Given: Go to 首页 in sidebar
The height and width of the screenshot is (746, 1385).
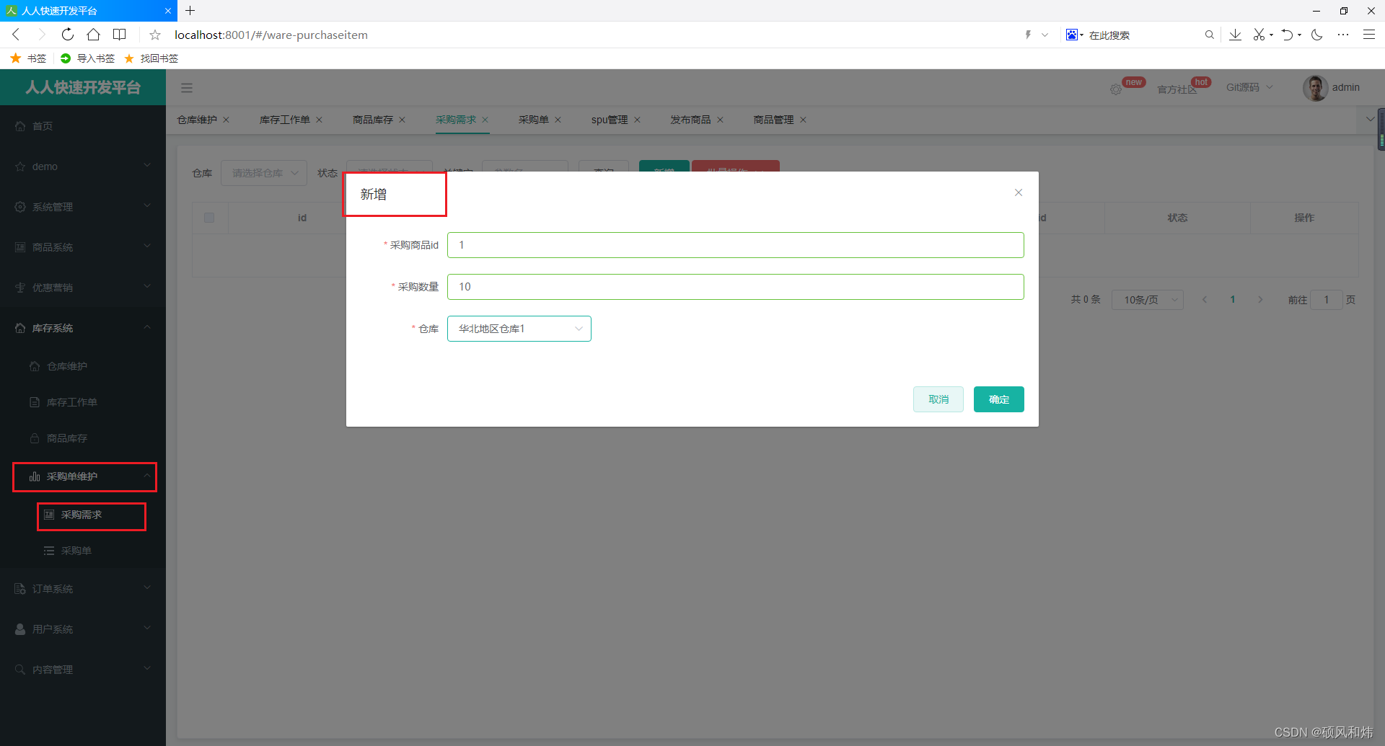Looking at the screenshot, I should click(83, 126).
